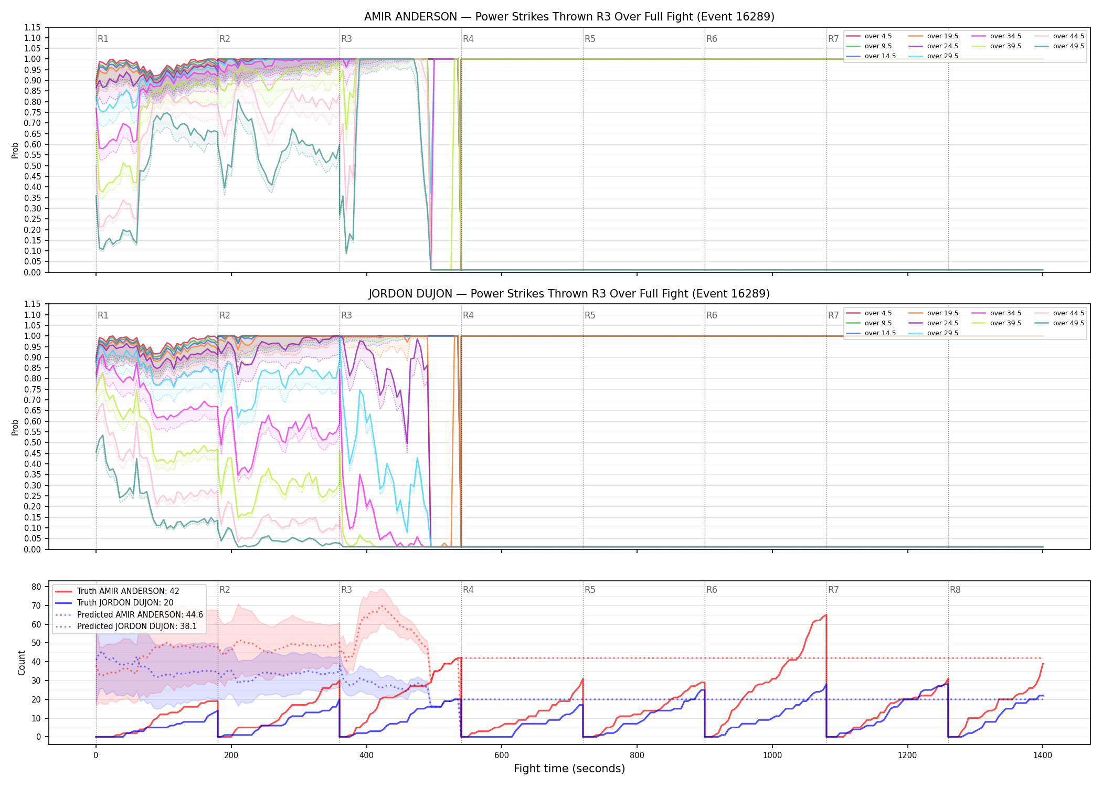Click 'Truth AMIR ANDERSON: 42' legend item
The width and height of the screenshot is (1102, 787).
coord(117,591)
